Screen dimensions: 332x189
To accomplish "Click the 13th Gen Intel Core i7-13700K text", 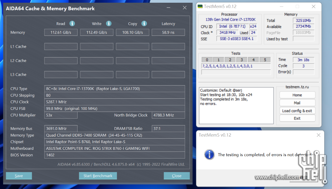I will click(x=231, y=20).
